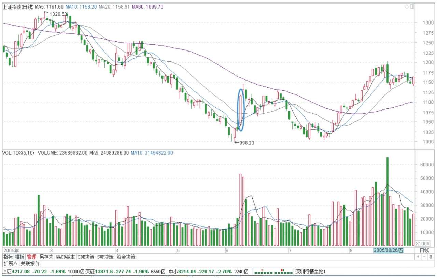Screen dimensions: 437x278
Task: Click the diamond icon at chart top-right
Action: coord(407,6)
